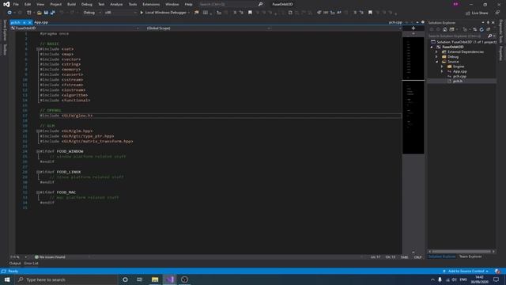Screen dimensions: 506x285
Task: Click Solution Explorer Collapse All icon
Action: coord(489,29)
